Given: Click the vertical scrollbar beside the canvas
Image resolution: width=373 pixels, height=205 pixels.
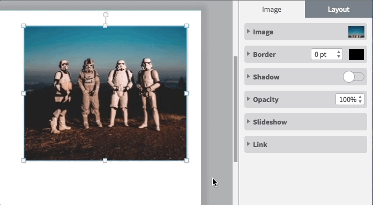Looking at the screenshot, I should pyautogui.click(x=235, y=109).
